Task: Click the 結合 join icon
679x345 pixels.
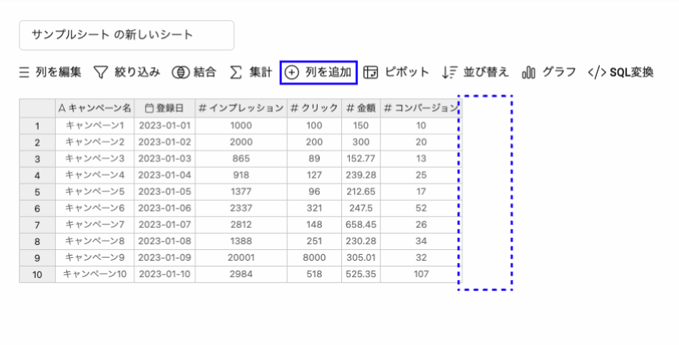Action: [x=180, y=72]
